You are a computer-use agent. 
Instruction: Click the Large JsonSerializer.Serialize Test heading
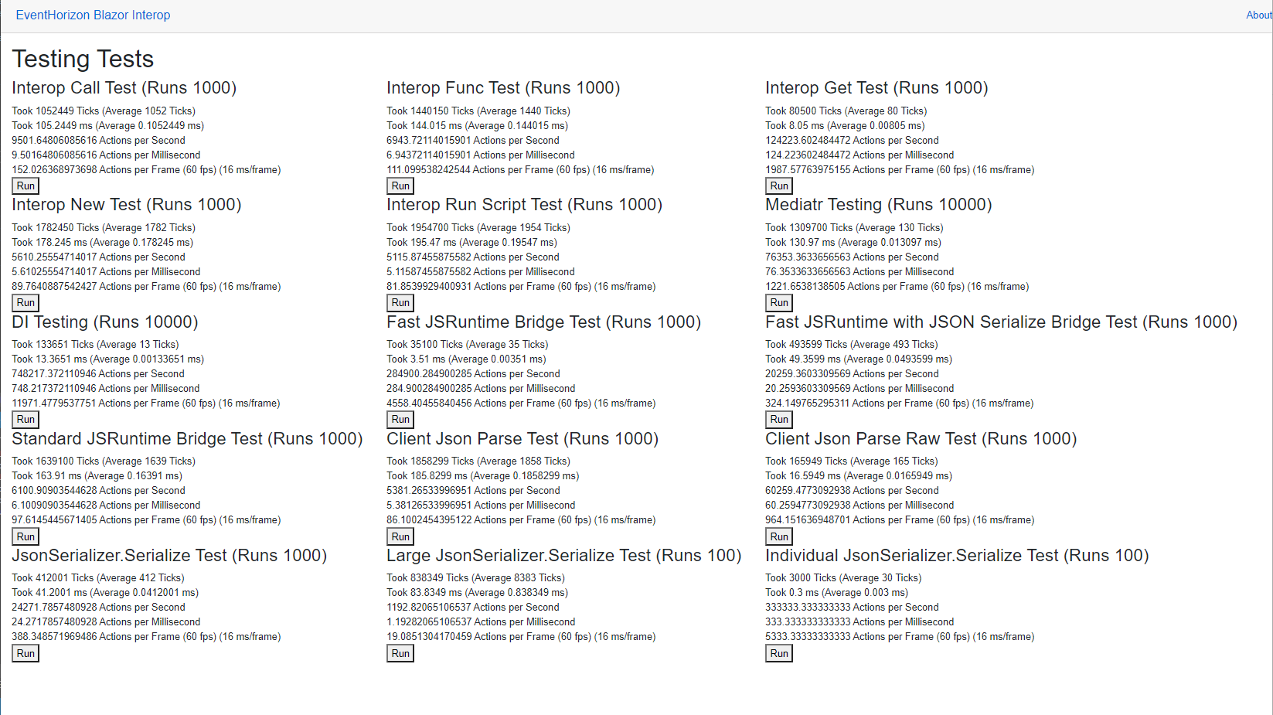tap(564, 556)
